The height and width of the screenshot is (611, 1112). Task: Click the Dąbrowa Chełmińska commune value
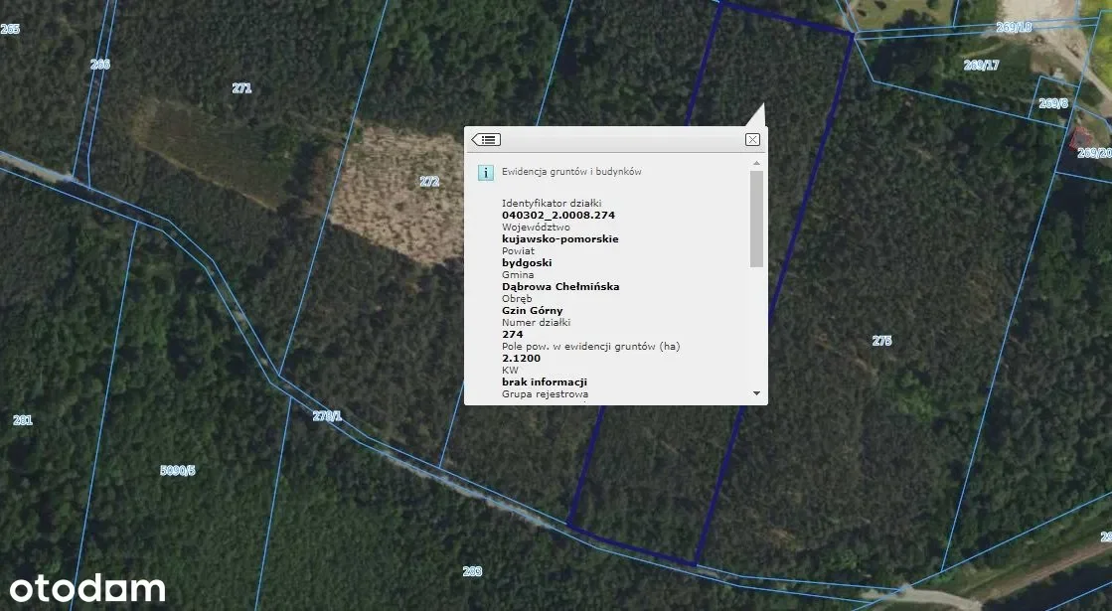tap(560, 286)
